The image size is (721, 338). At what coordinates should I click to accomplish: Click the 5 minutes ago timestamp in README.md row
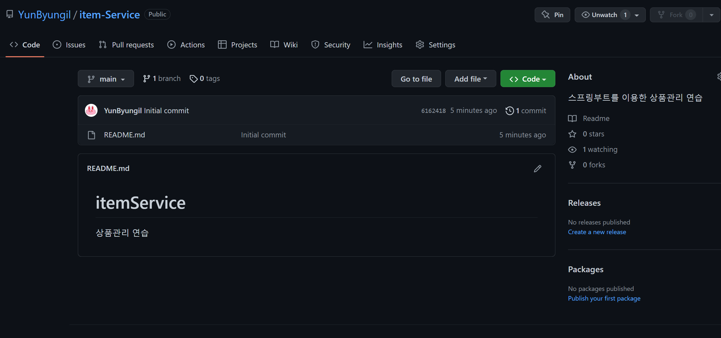tap(522, 135)
